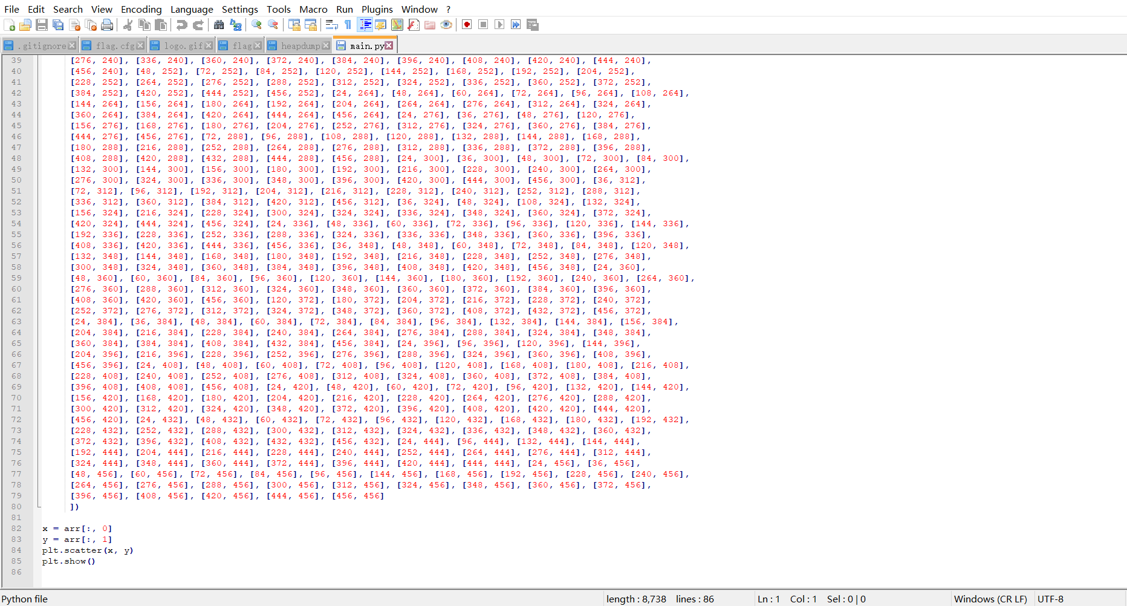Close the current document via toolbar
Viewport: 1127px width, 606px height.
coord(75,25)
